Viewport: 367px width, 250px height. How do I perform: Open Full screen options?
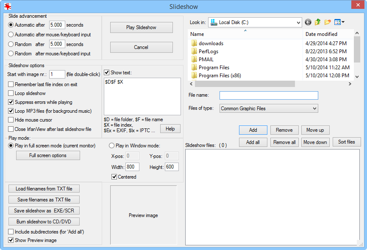coord(48,155)
